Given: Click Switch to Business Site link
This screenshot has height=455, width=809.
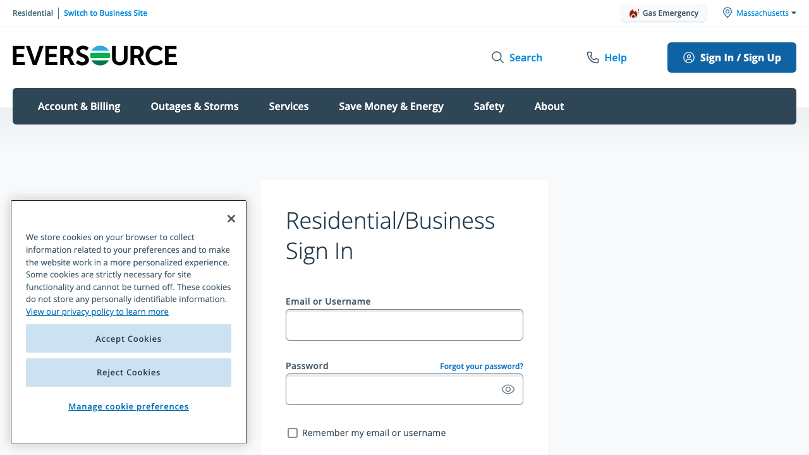Looking at the screenshot, I should click(x=106, y=13).
